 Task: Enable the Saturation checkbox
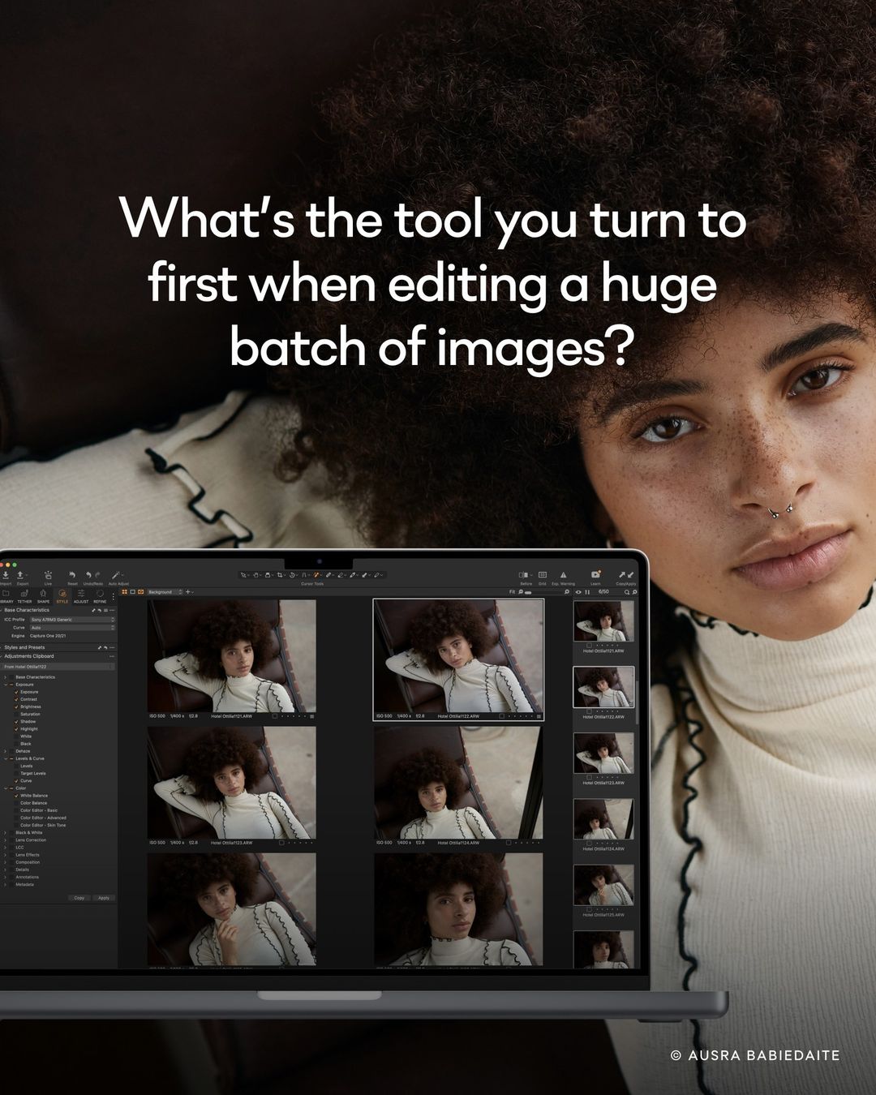(16, 714)
